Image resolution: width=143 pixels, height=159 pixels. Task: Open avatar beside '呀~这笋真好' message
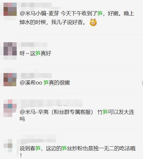click(10, 49)
